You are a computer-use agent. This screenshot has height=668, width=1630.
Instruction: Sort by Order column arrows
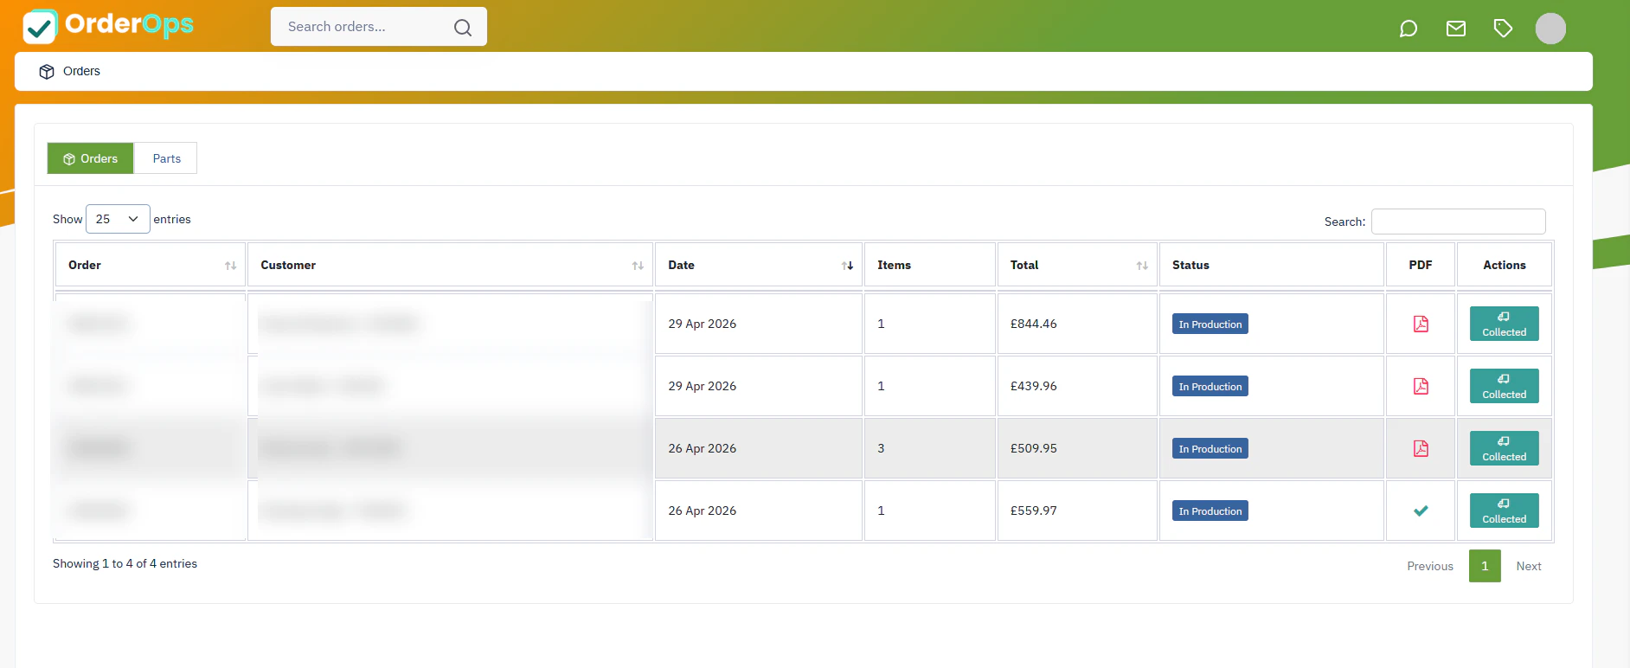pyautogui.click(x=230, y=266)
